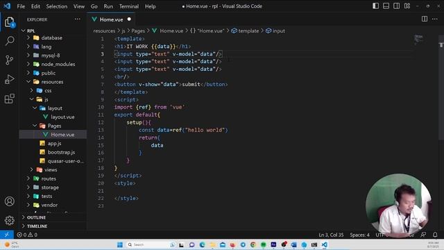Screen dimensions: 444x250
Task: Open Windows Start menu
Action: [120, 244]
